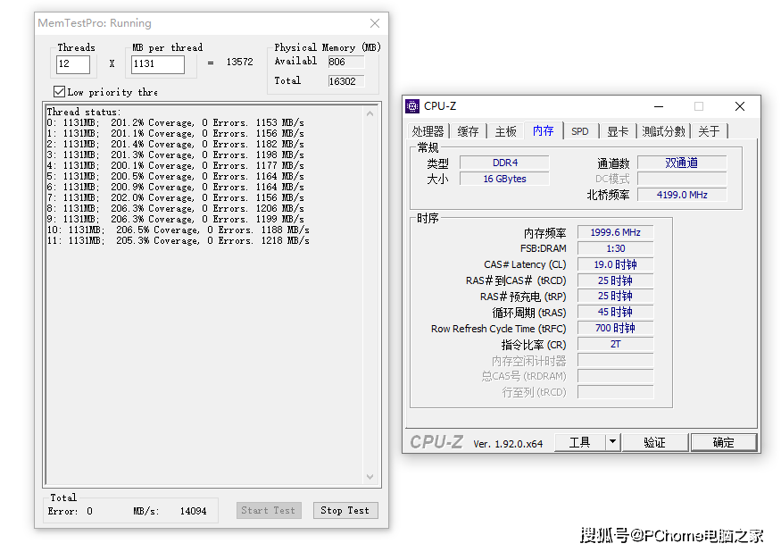The height and width of the screenshot is (552, 781).
Task: Switch to the 缓存 tab
Action: pyautogui.click(x=468, y=131)
